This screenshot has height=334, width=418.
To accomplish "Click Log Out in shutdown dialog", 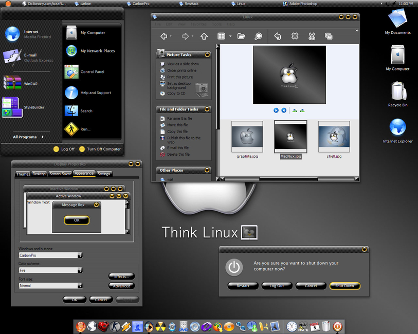I will [277, 286].
